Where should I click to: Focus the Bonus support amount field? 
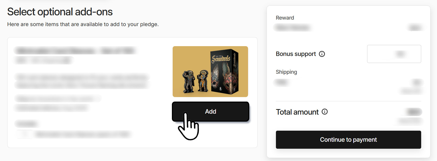pyautogui.click(x=394, y=54)
